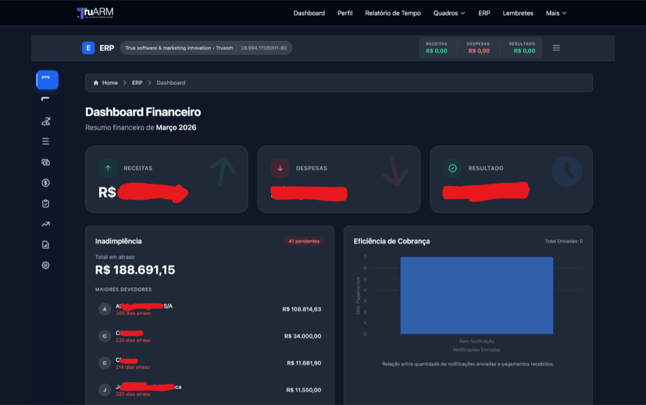Click the '365 dias atraso' label

point(133,314)
